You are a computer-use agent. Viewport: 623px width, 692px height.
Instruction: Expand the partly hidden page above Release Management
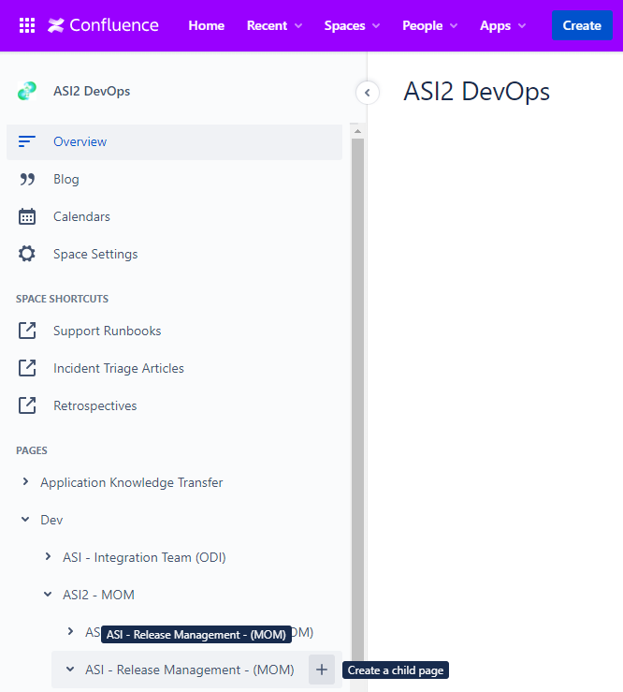70,632
